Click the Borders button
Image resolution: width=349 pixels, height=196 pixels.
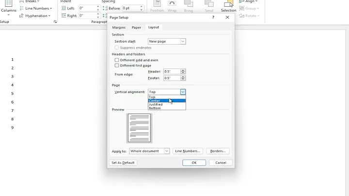pos(218,151)
